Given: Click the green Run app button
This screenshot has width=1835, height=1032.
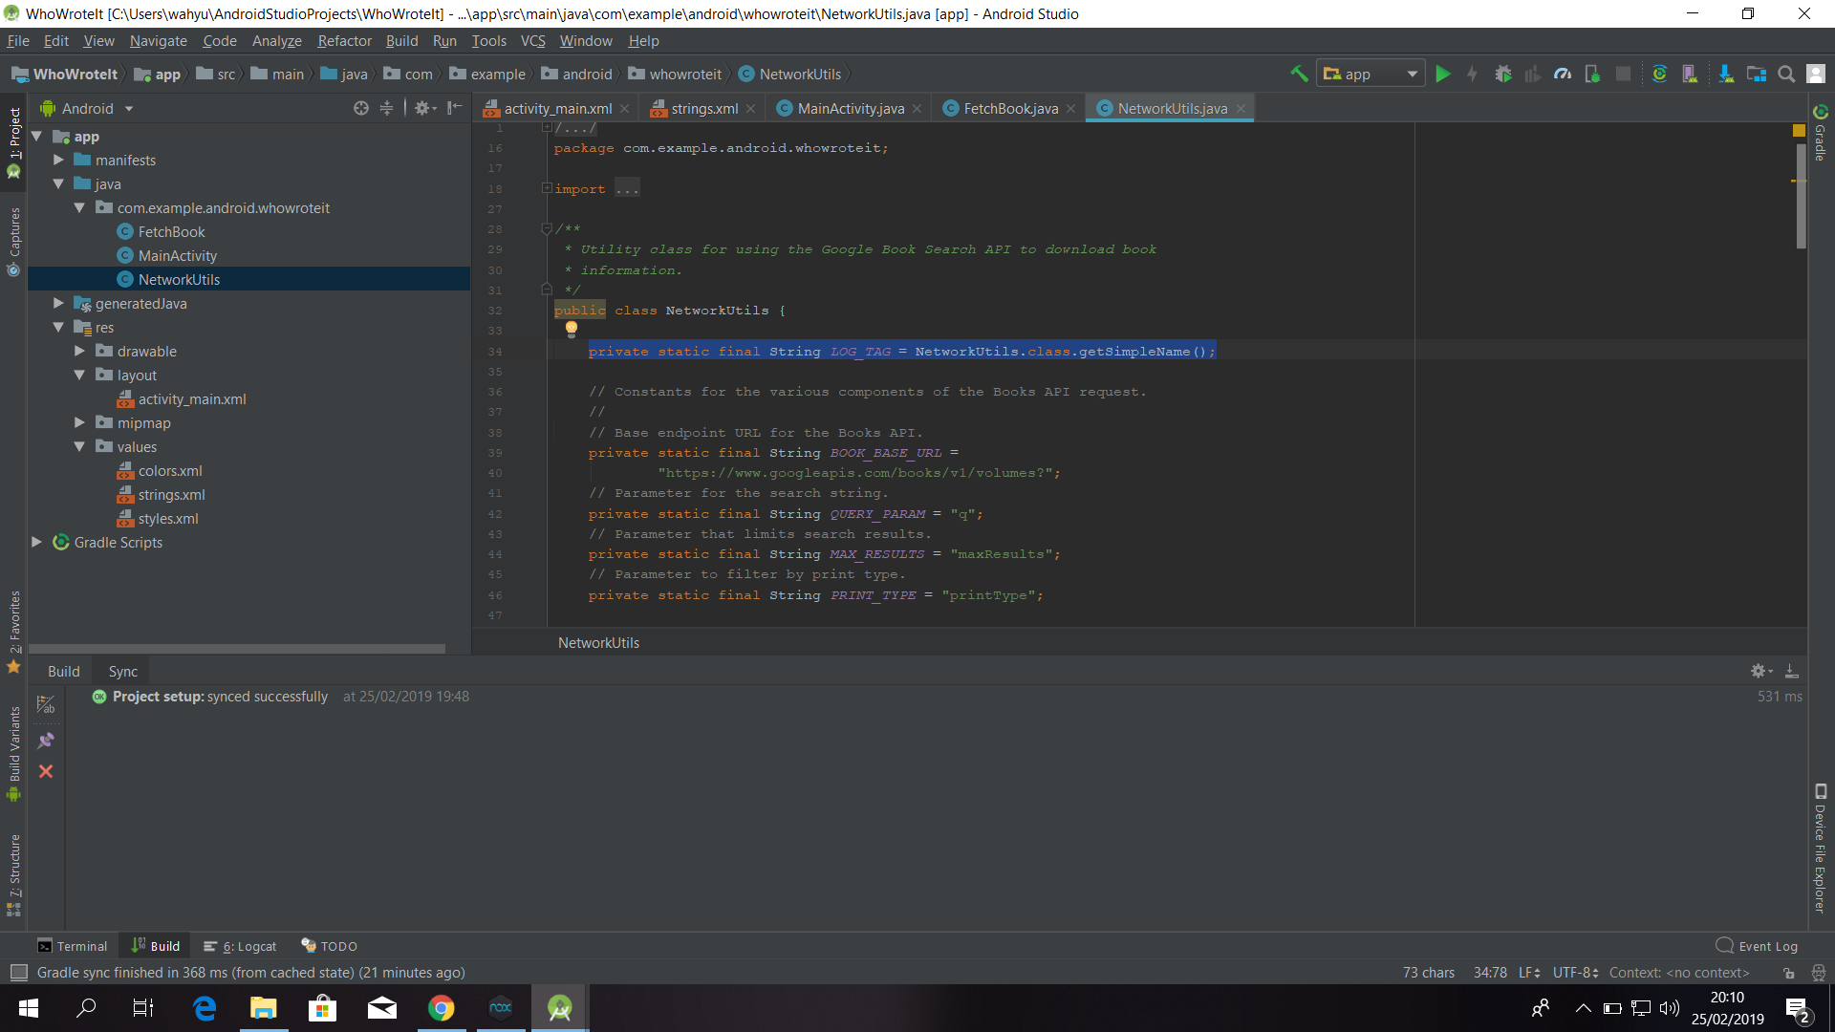Looking at the screenshot, I should click(x=1442, y=75).
